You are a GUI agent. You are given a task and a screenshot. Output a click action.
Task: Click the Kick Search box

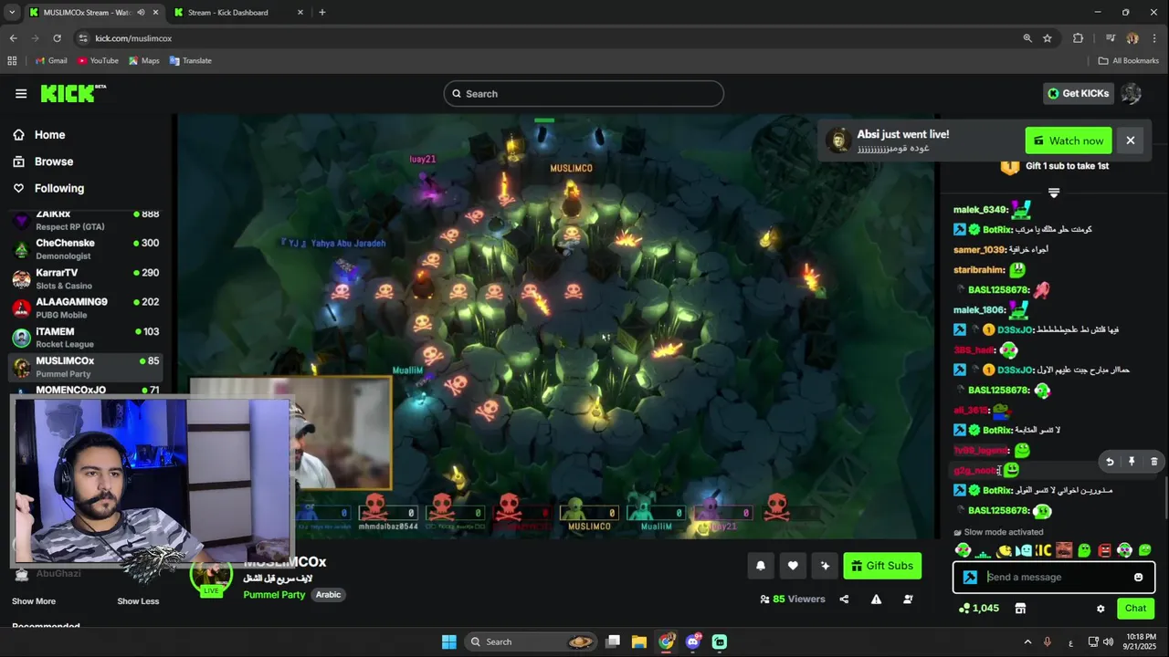tap(584, 93)
